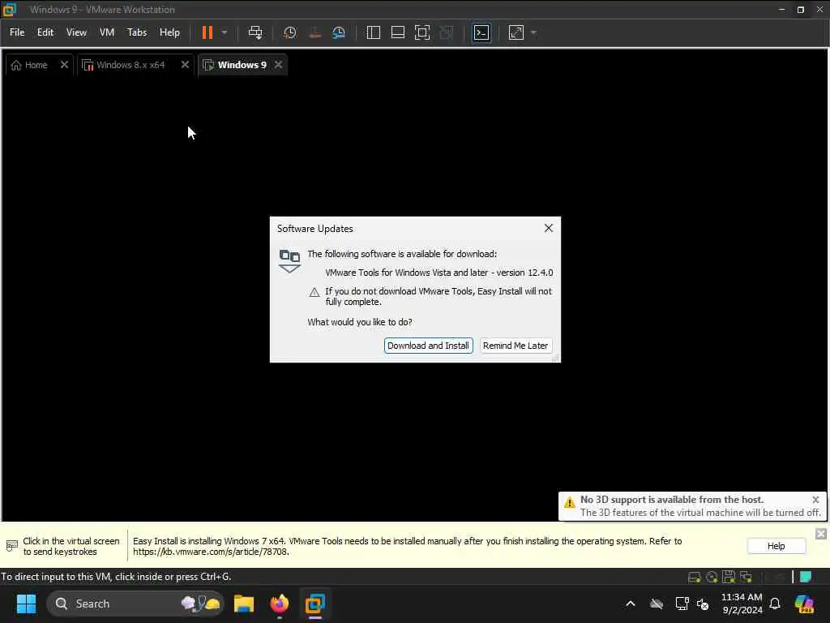Image resolution: width=830 pixels, height=623 pixels.
Task: Take a snapshot with the clock icon
Action: [x=289, y=32]
